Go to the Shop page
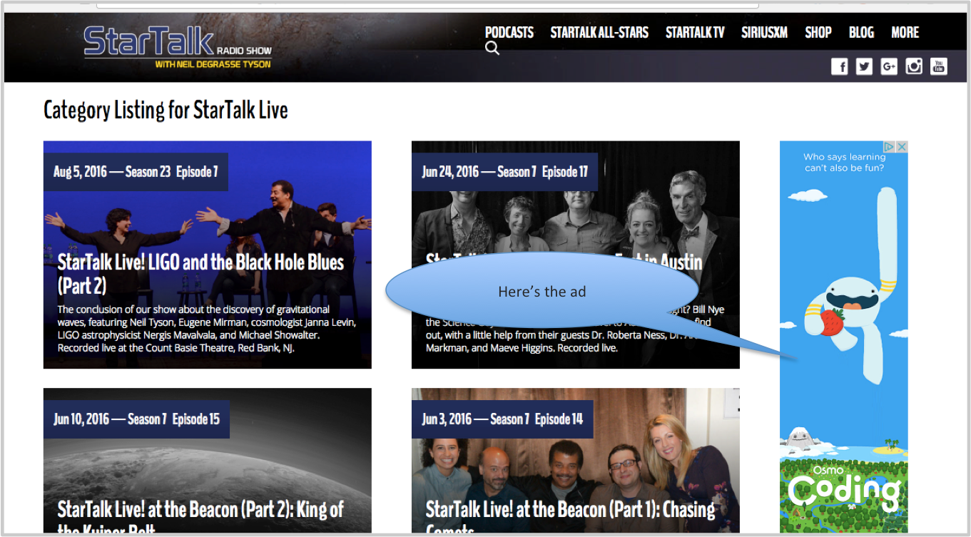Screen dimensions: 971x537 pyautogui.click(x=818, y=32)
